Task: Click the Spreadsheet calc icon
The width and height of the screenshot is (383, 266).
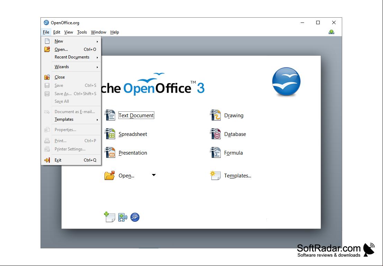Action: tap(110, 134)
